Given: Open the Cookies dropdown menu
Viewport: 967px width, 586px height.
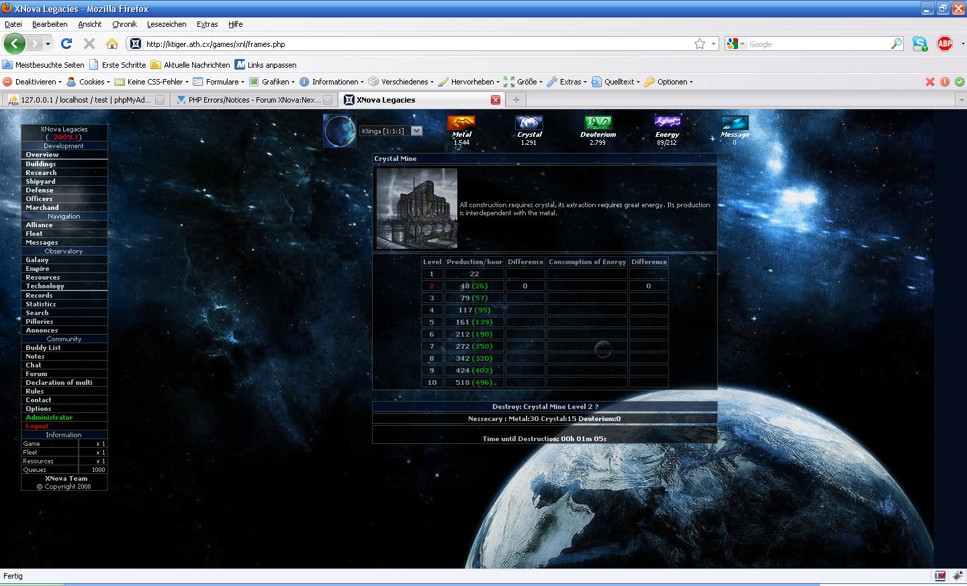Looking at the screenshot, I should click(x=89, y=82).
